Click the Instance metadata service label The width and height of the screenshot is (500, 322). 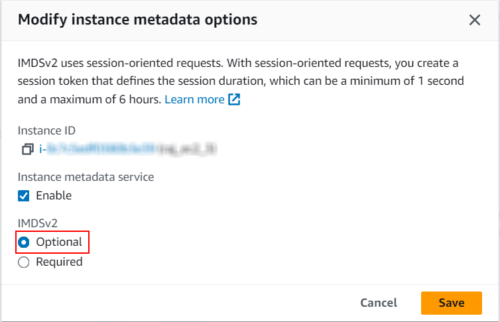click(86, 177)
